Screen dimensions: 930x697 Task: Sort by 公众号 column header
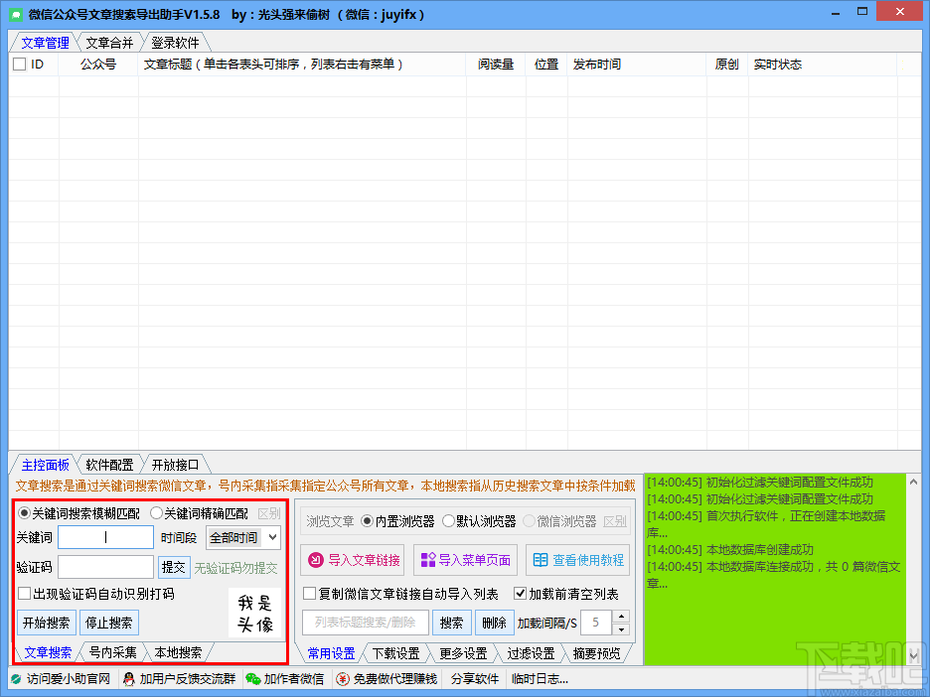tap(98, 65)
